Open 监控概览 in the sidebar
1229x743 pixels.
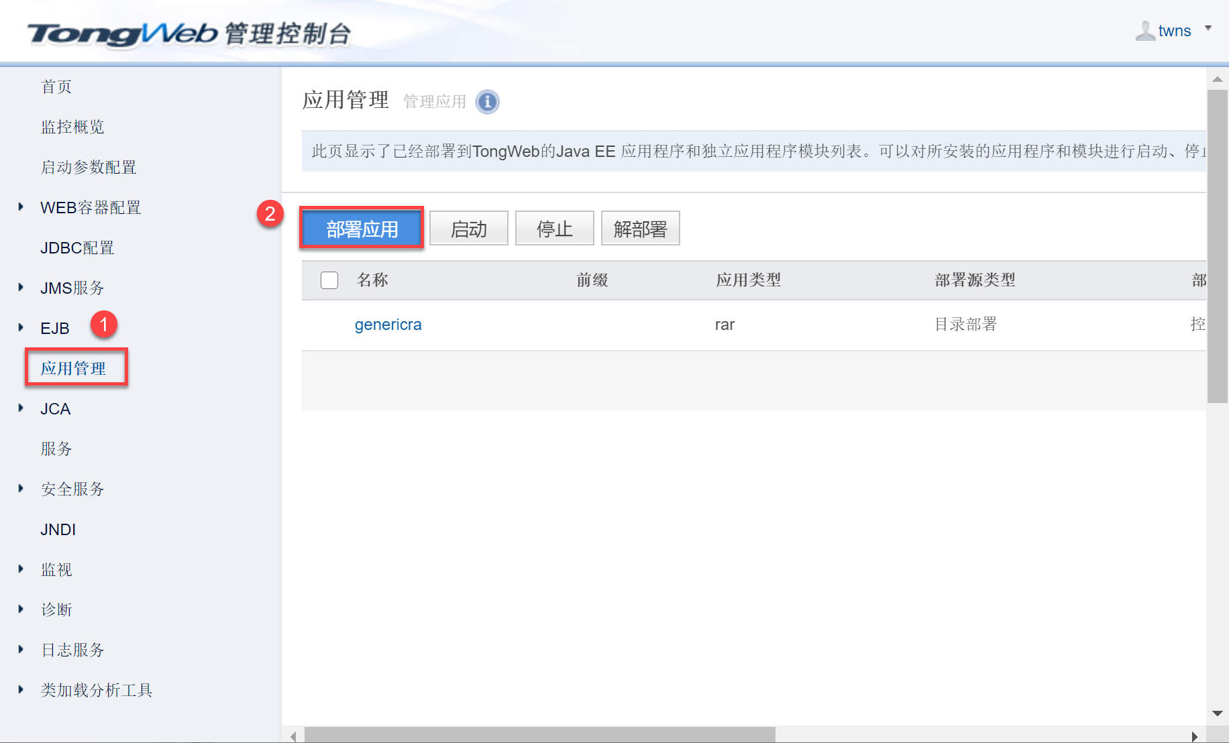point(72,127)
